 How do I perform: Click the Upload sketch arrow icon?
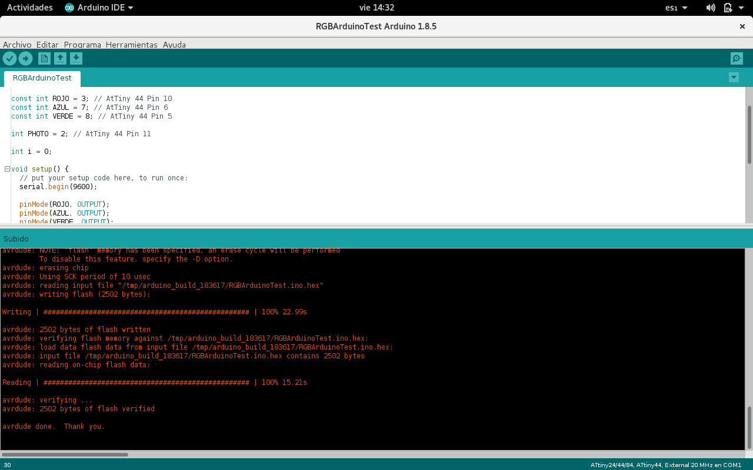[x=25, y=58]
